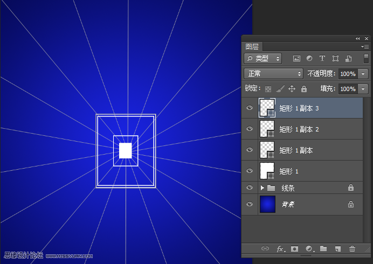
Task: Lock image pixels brush icon
Action: [280, 89]
